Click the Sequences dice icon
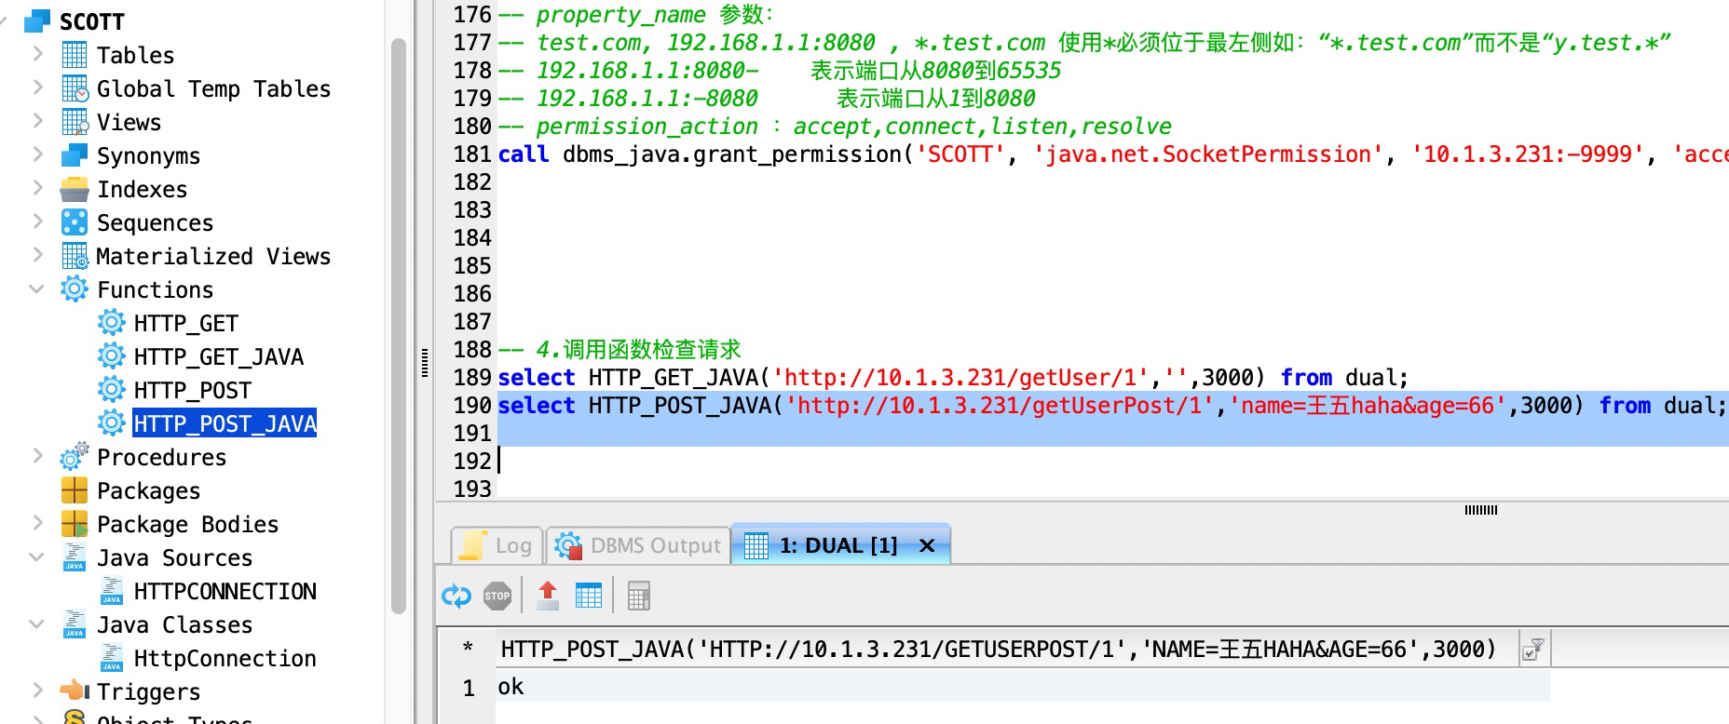Viewport: 1729px width, 724px height. tap(75, 222)
